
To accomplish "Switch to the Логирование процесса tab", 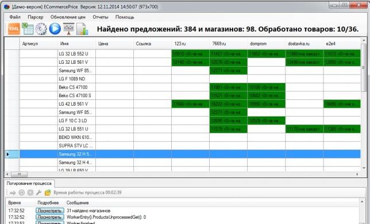I will [x=29, y=183].
